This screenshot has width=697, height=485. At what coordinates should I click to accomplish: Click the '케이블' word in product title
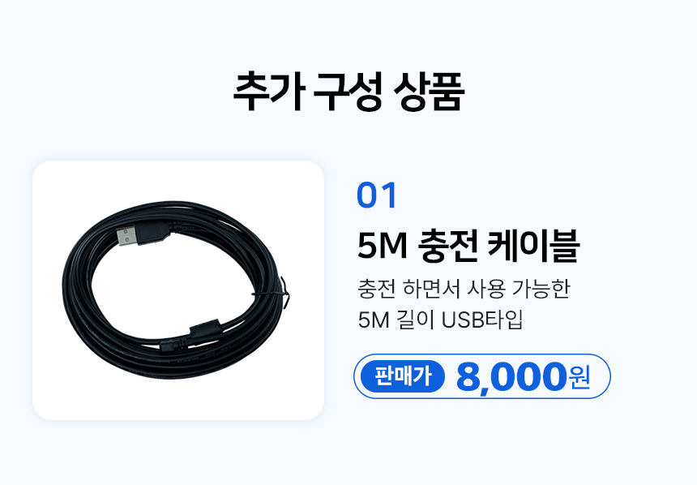(x=533, y=245)
